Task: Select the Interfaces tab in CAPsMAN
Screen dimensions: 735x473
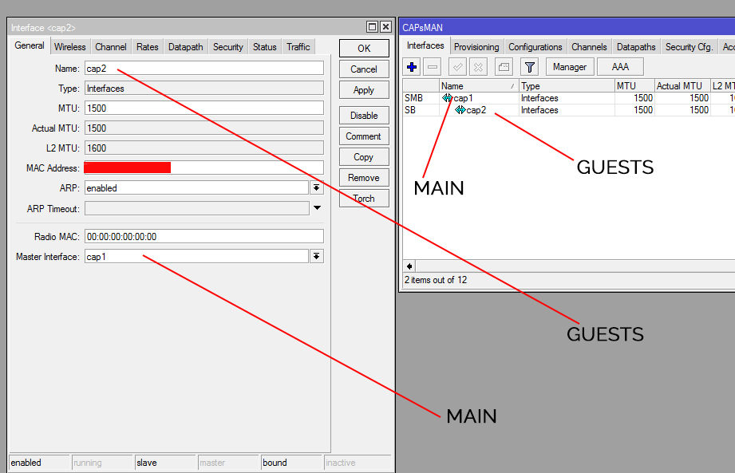Action: coord(425,45)
